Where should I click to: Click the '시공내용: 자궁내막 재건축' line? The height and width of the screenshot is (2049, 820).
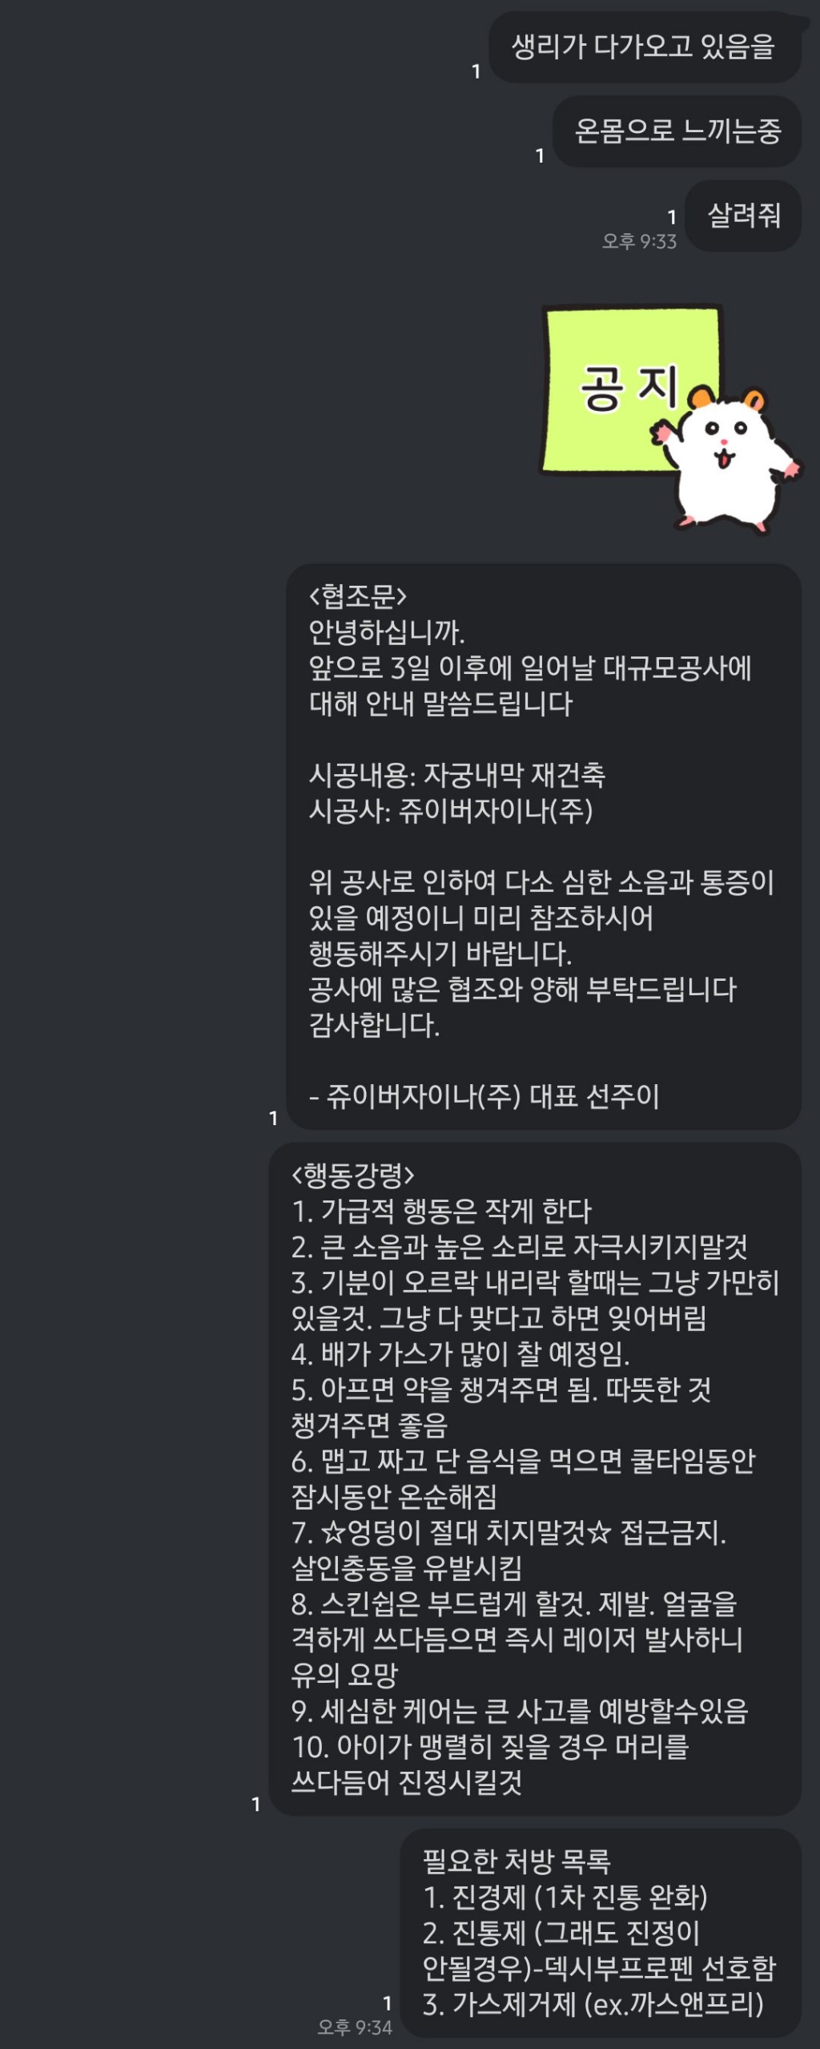(x=457, y=775)
